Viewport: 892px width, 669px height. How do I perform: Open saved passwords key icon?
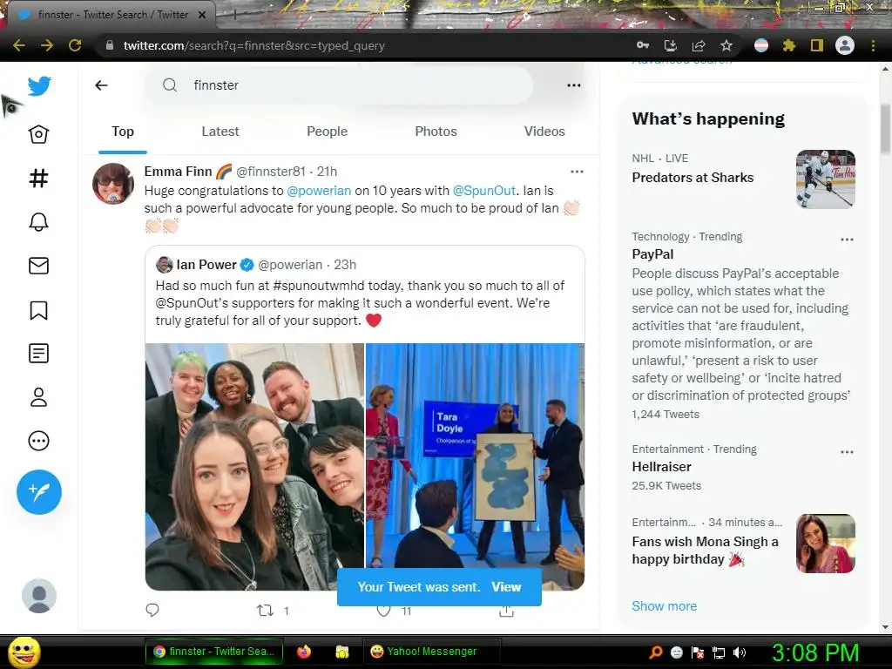[643, 45]
